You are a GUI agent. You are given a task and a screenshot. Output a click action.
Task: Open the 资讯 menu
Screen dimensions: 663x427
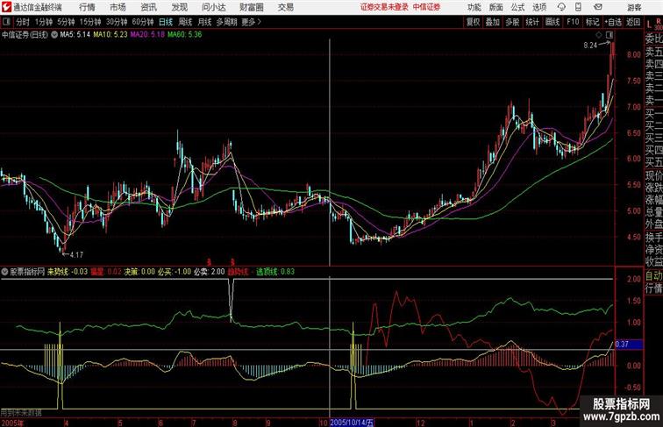(x=148, y=7)
